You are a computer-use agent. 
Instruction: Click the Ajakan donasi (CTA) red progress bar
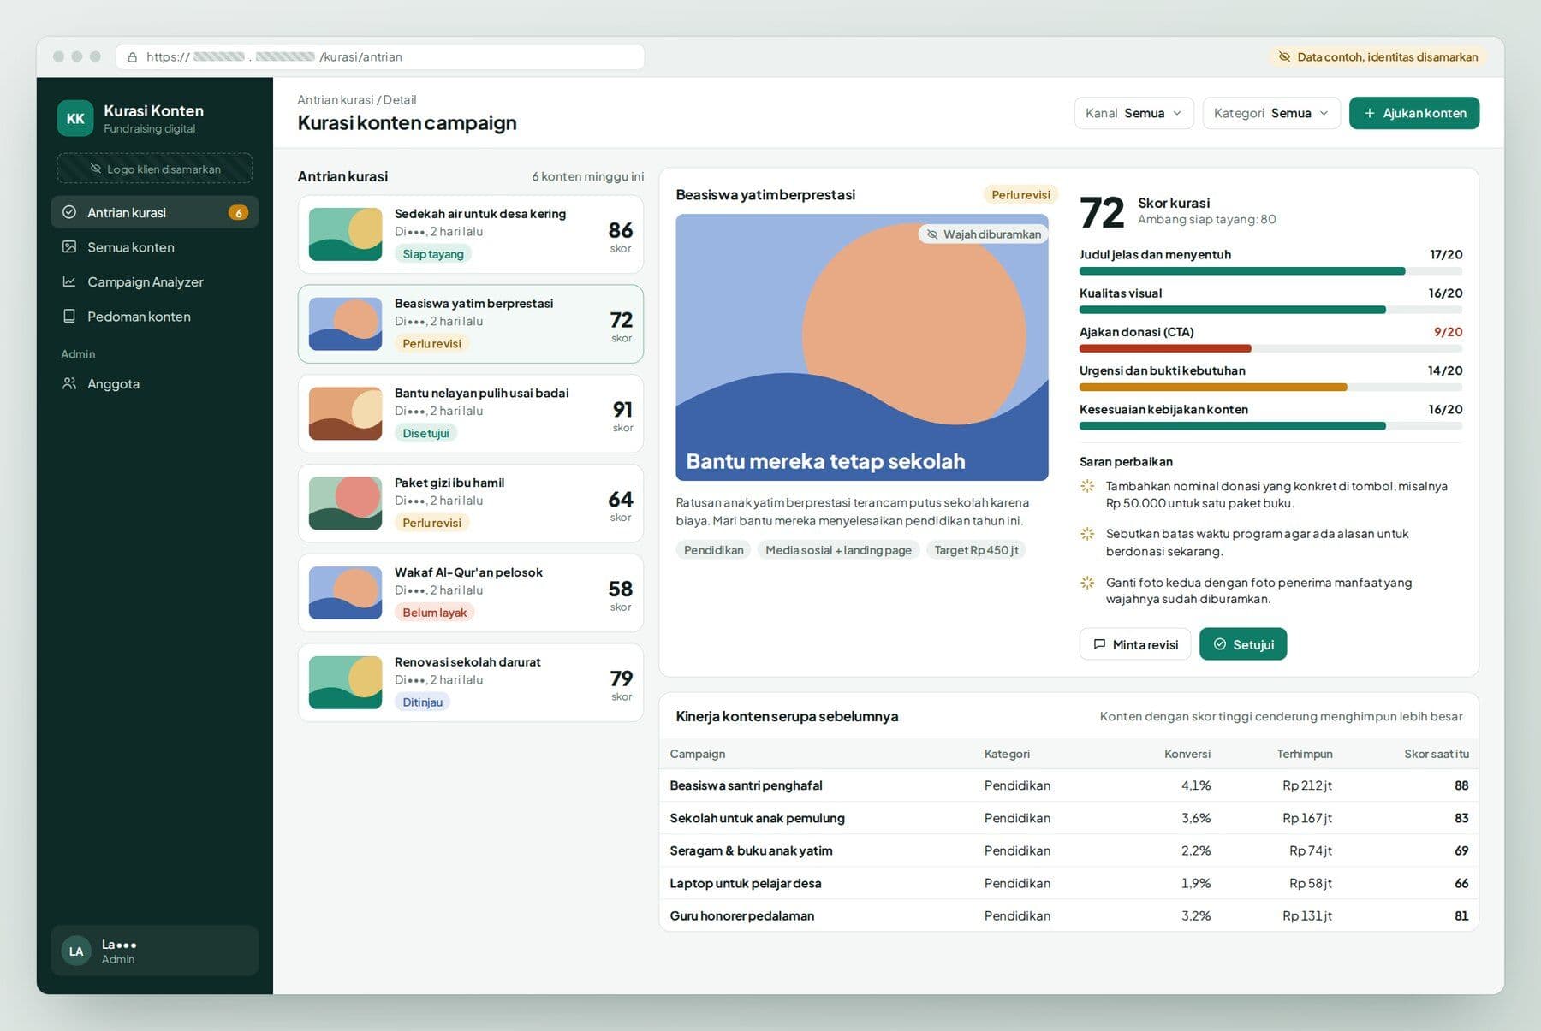point(1165,348)
